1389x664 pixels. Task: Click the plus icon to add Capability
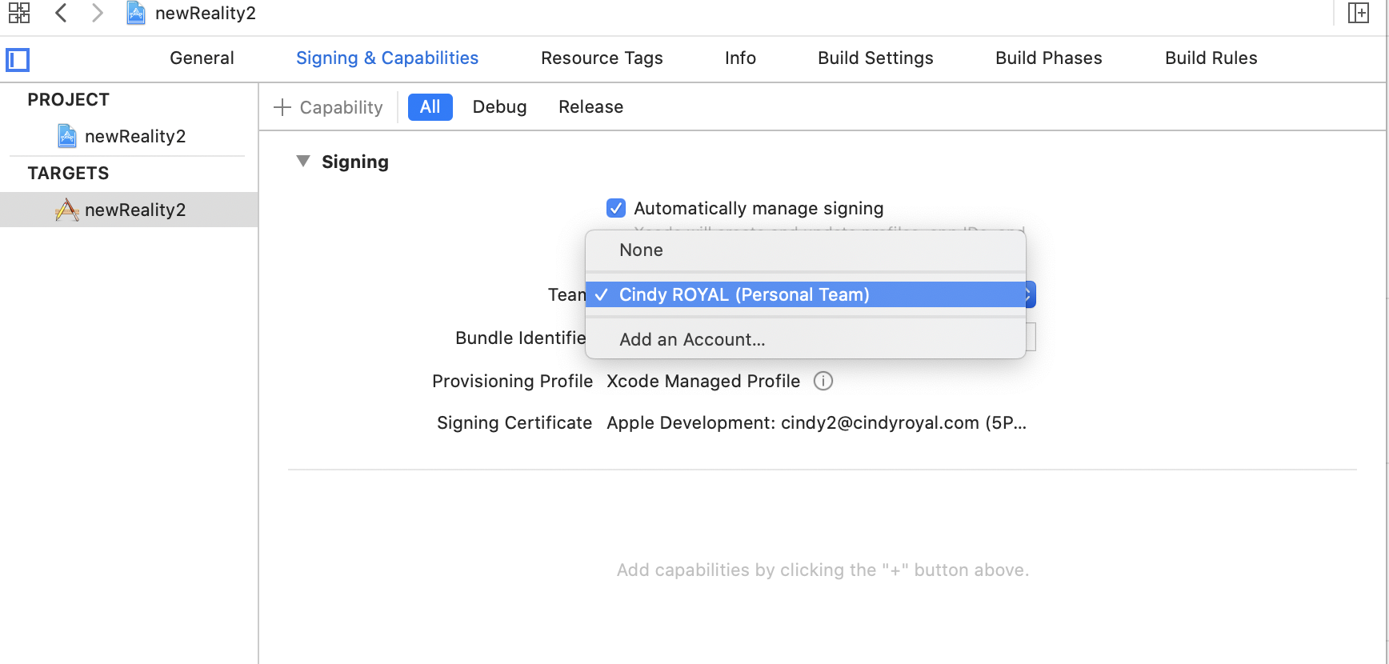click(282, 107)
